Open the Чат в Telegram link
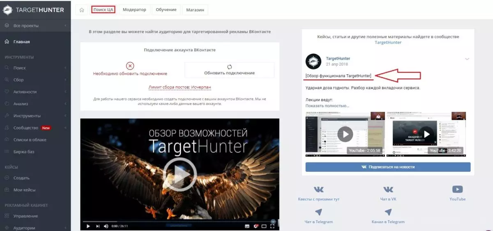 pyautogui.click(x=318, y=222)
